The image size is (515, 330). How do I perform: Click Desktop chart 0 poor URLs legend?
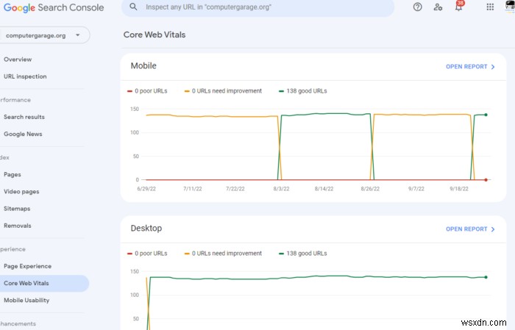147,254
